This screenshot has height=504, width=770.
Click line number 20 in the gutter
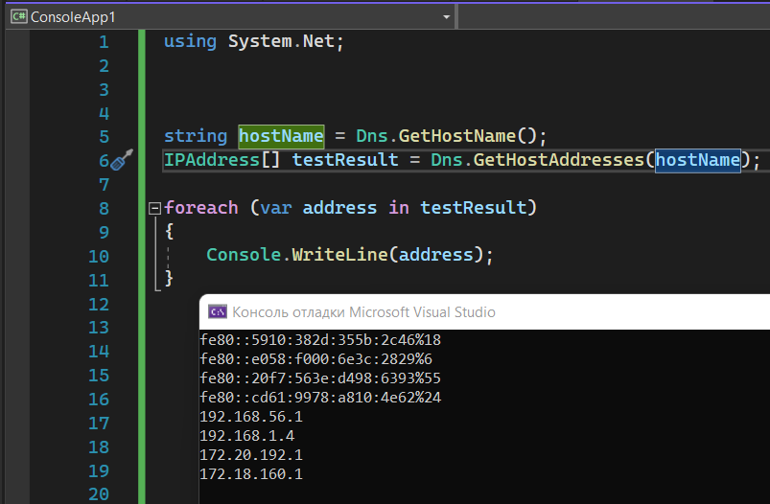coord(99,494)
